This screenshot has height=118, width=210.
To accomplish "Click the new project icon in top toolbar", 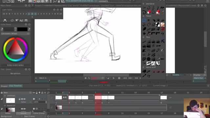I will 4,1.
